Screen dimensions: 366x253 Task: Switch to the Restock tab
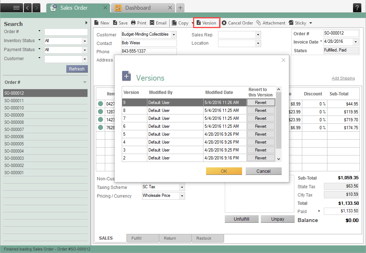click(x=207, y=238)
